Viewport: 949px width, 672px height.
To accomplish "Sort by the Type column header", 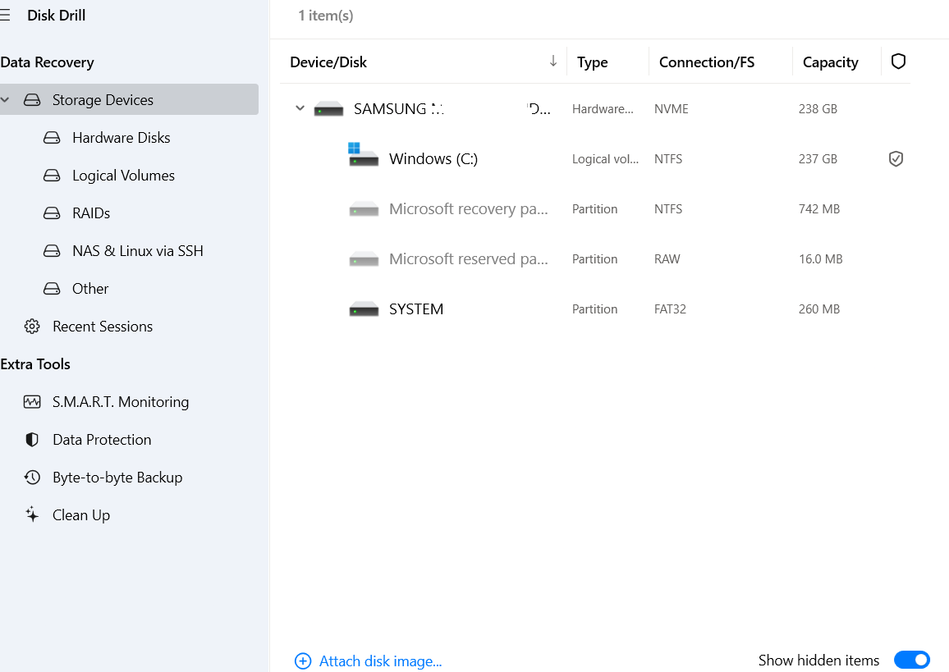I will pos(593,62).
